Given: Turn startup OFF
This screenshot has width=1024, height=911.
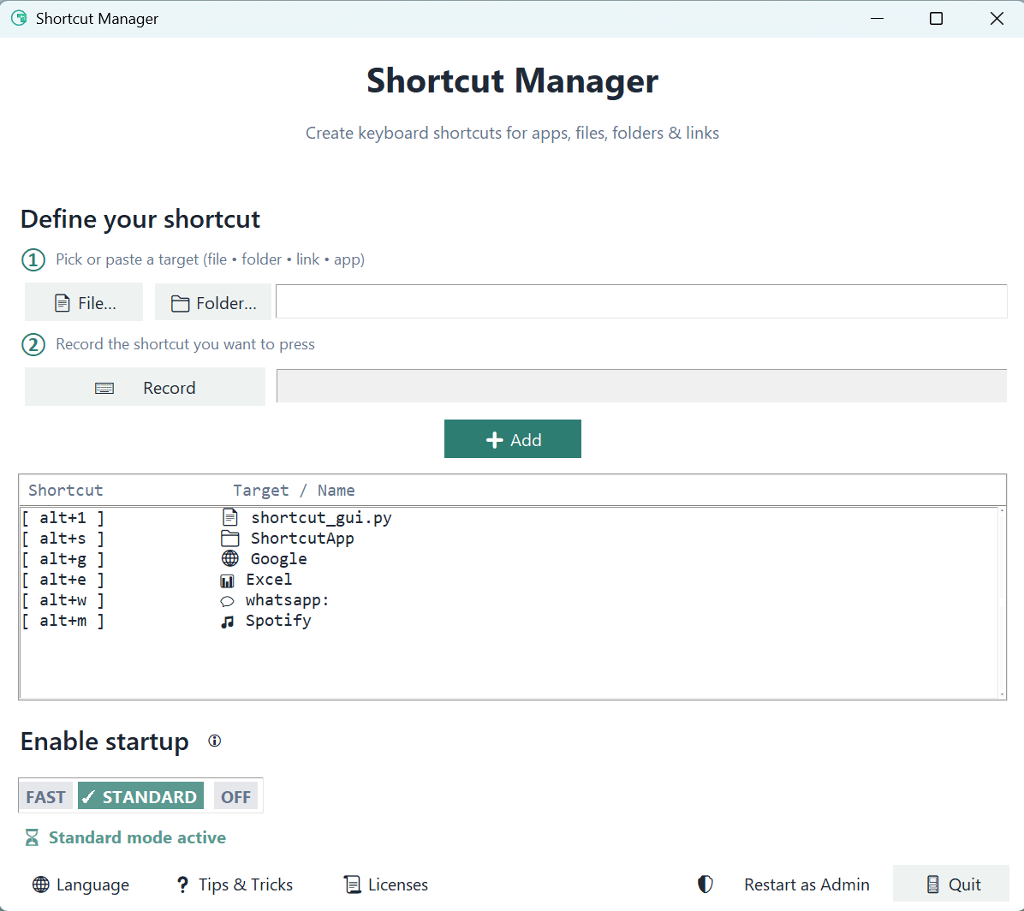Looking at the screenshot, I should tap(235, 796).
